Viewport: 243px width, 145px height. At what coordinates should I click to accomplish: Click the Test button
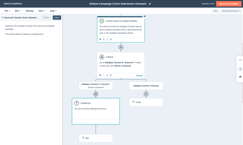(x=215, y=11)
